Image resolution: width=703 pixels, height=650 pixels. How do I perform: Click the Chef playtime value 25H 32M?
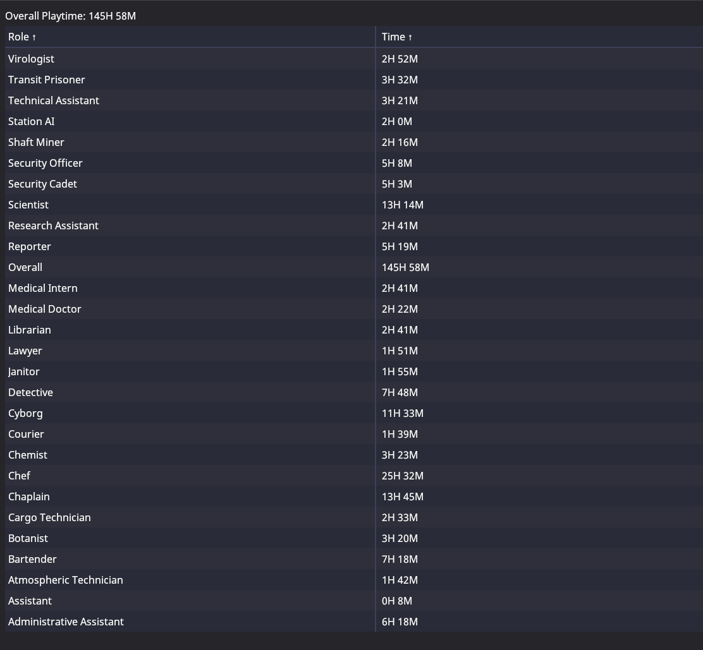pyautogui.click(x=402, y=476)
